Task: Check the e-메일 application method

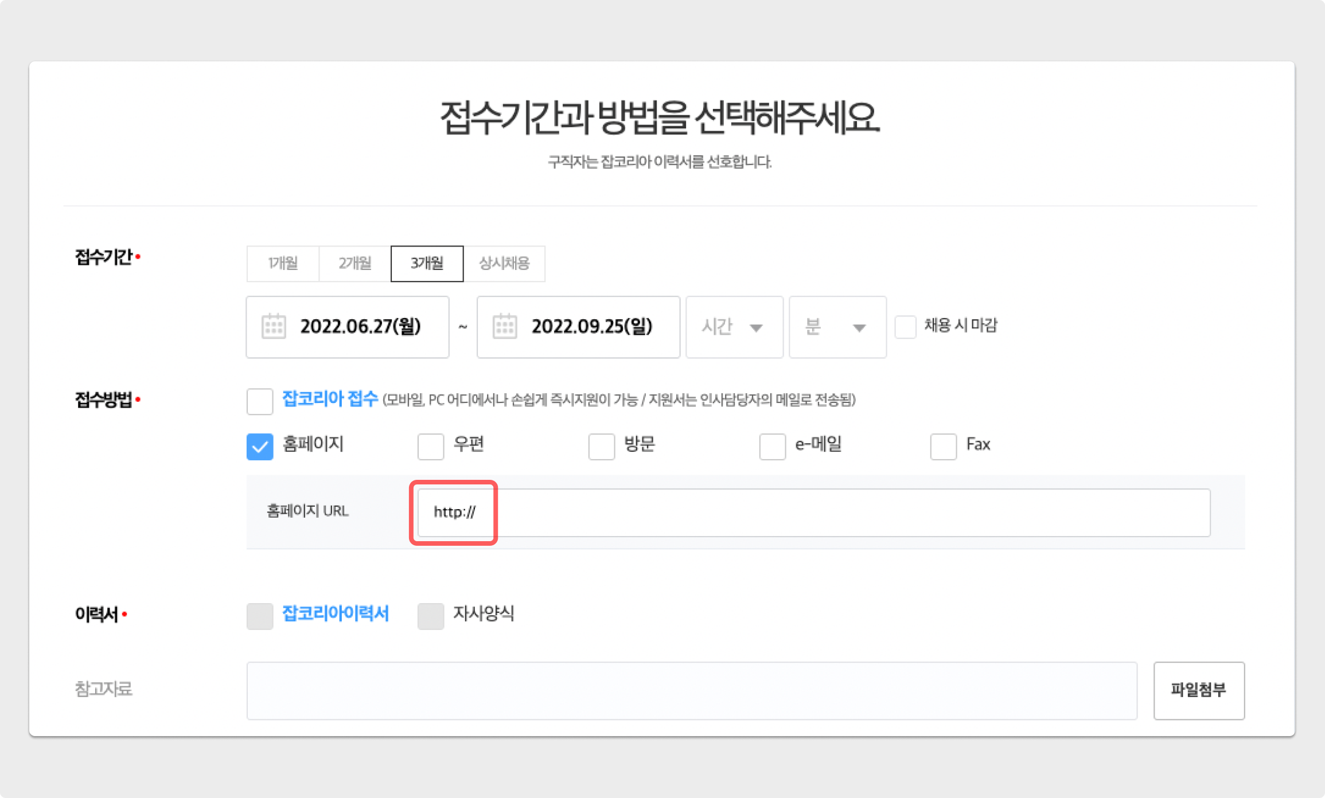Action: (772, 447)
